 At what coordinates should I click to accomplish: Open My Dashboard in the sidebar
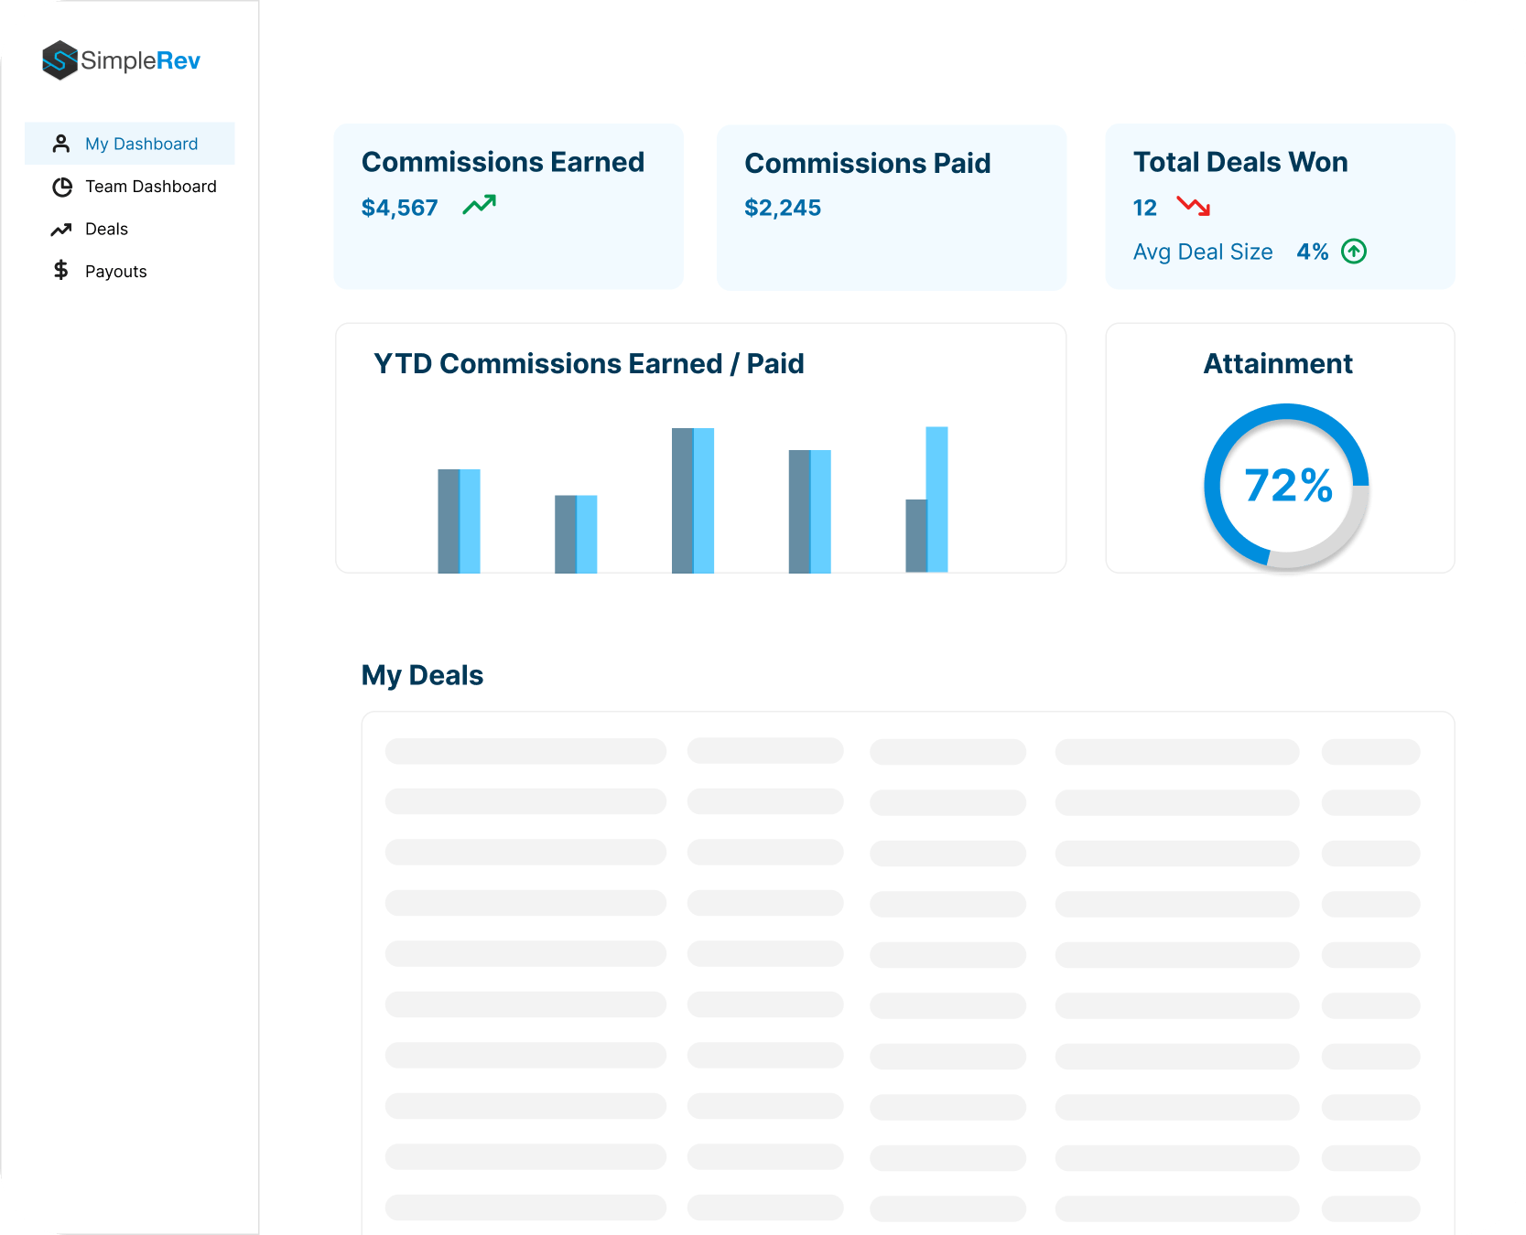coord(130,144)
